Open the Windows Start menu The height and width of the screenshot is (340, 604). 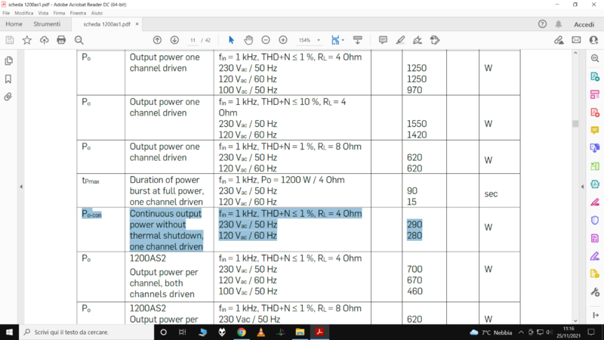click(9, 332)
